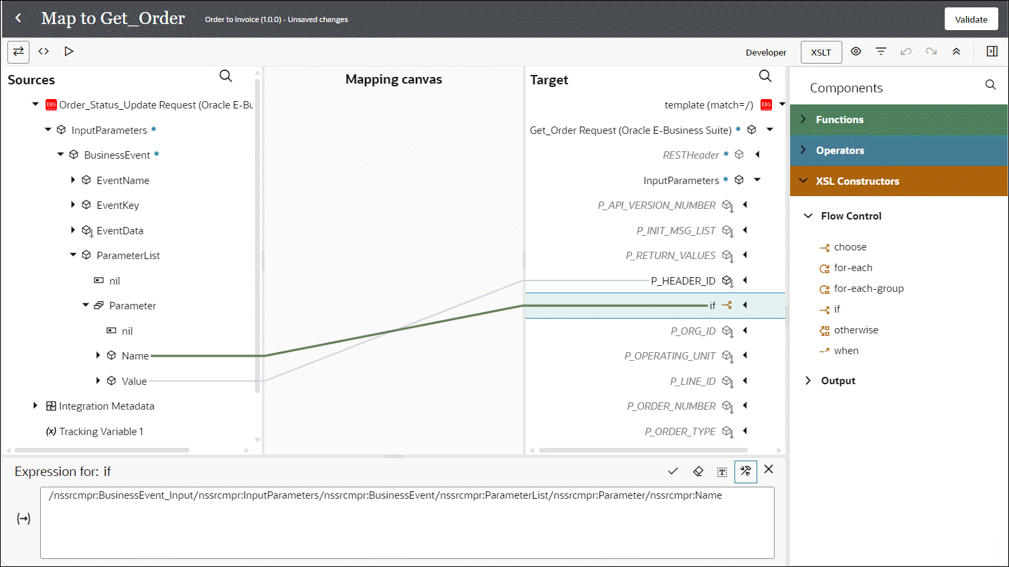Search the Target tree
The image size is (1009, 567).
(x=765, y=76)
